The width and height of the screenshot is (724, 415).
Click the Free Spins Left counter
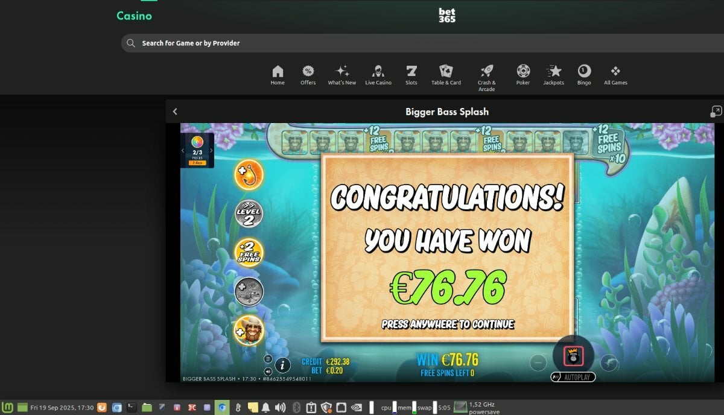pyautogui.click(x=447, y=373)
